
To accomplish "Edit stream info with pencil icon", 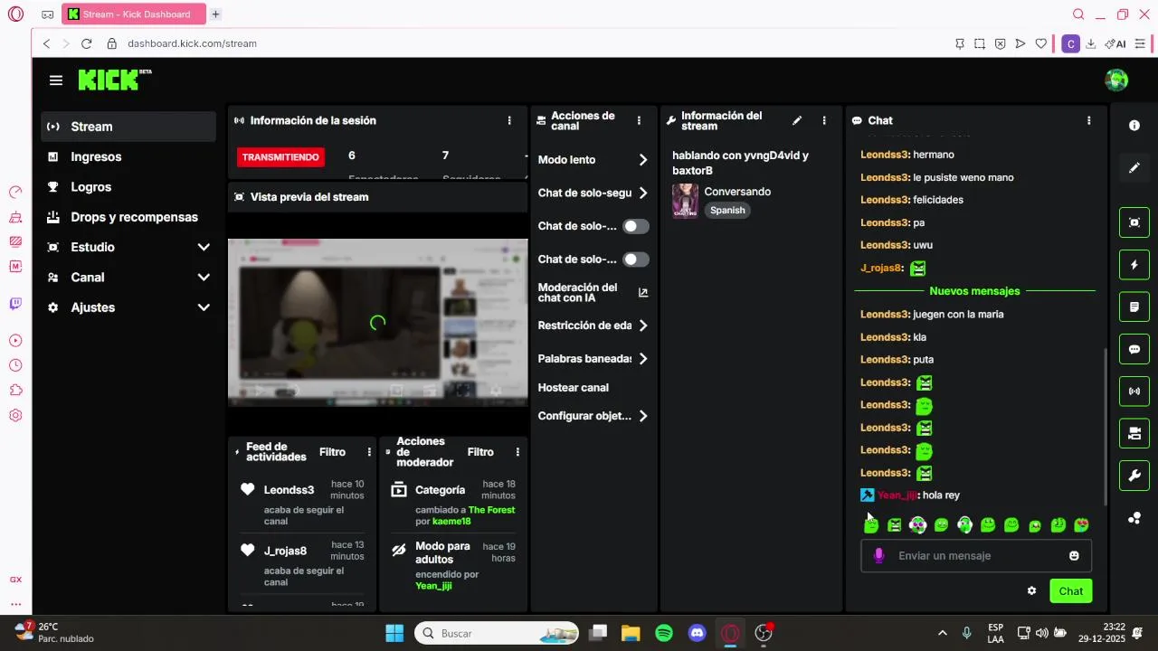I will 797,120.
